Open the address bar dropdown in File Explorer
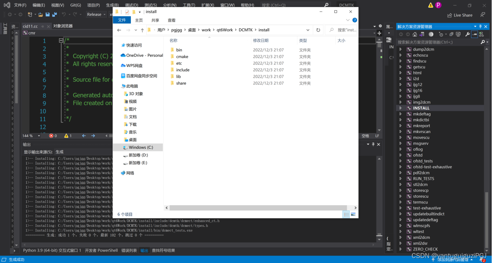This screenshot has height=263, width=492. (x=308, y=30)
